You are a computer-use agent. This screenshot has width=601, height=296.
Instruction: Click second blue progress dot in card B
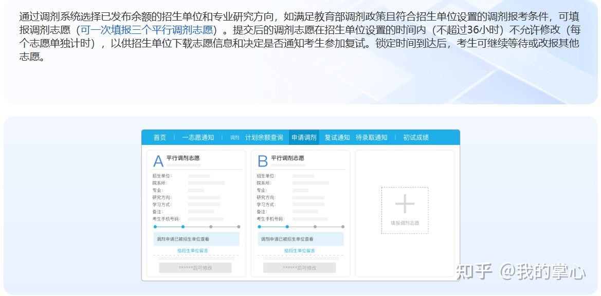(x=287, y=227)
